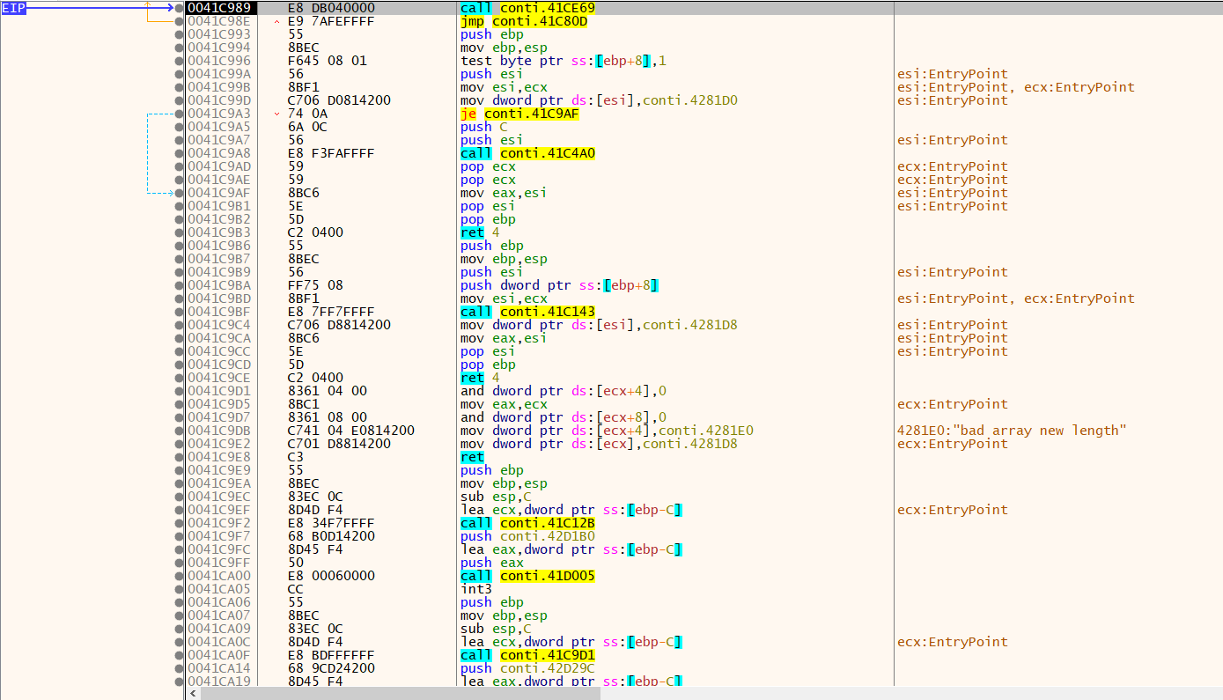Click comment ecx:EntryPoint at row 0041C9EF
Image resolution: width=1223 pixels, height=700 pixels.
(x=953, y=510)
